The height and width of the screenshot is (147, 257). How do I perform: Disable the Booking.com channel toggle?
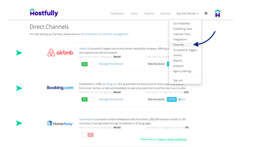click(87, 99)
